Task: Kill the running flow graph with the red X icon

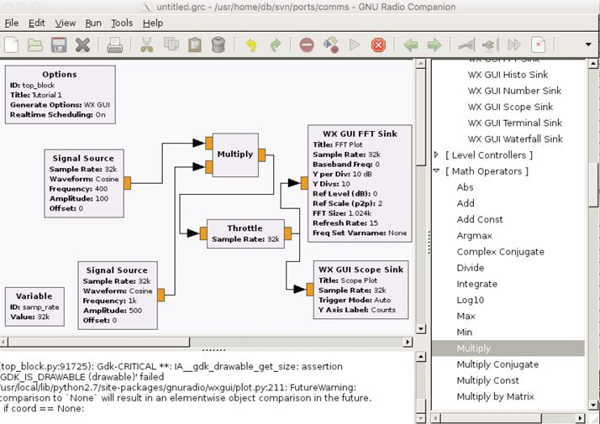Action: [x=378, y=45]
